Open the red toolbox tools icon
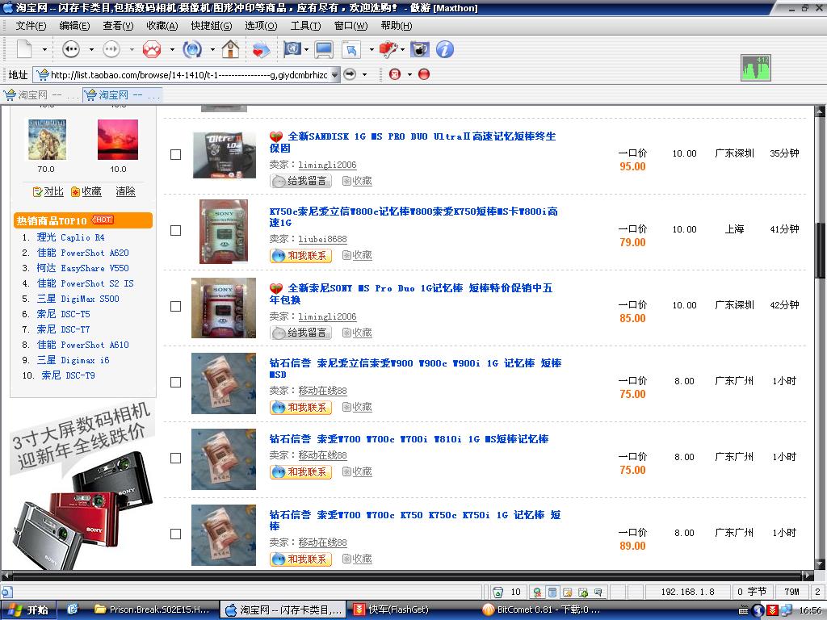The height and width of the screenshot is (620, 827). [388, 49]
